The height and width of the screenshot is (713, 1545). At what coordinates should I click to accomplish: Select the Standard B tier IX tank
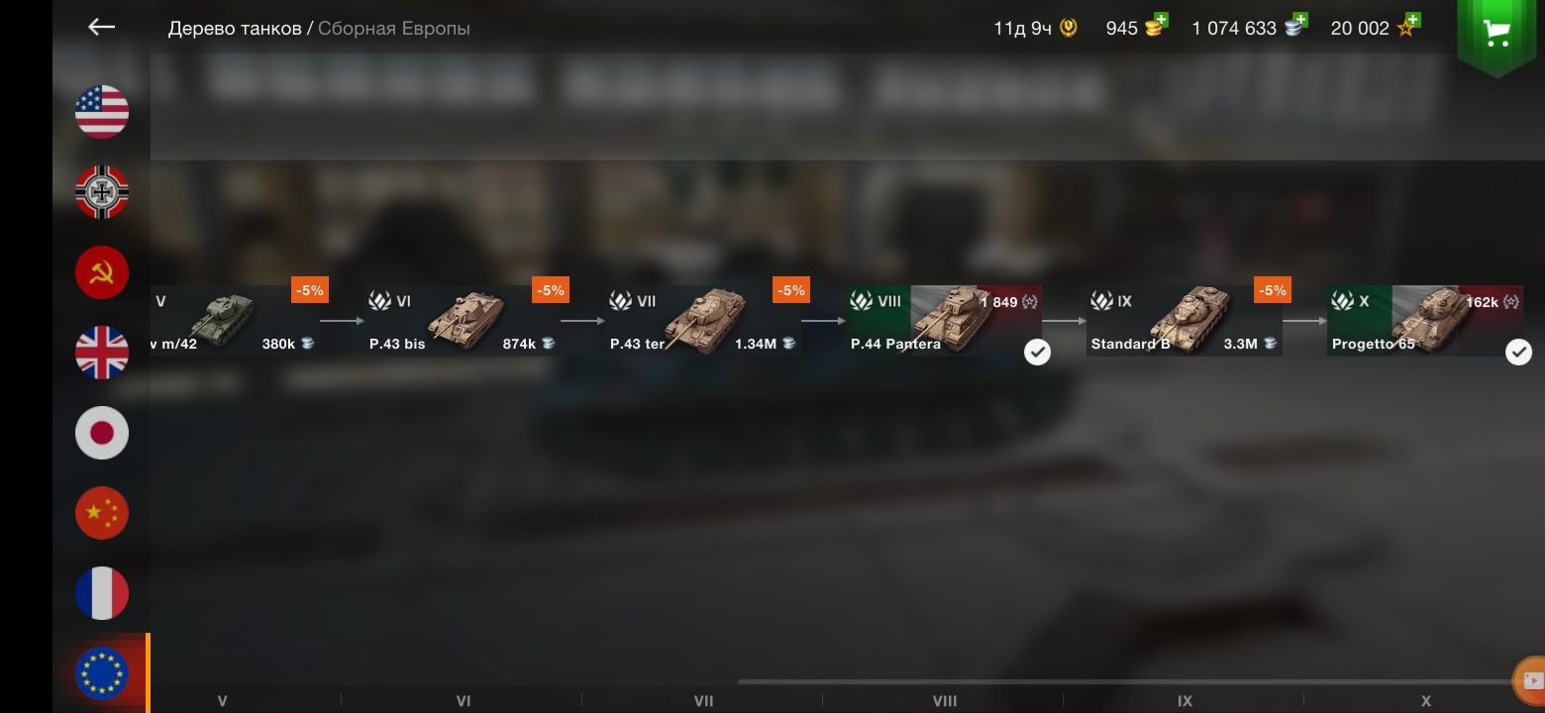coord(1184,321)
